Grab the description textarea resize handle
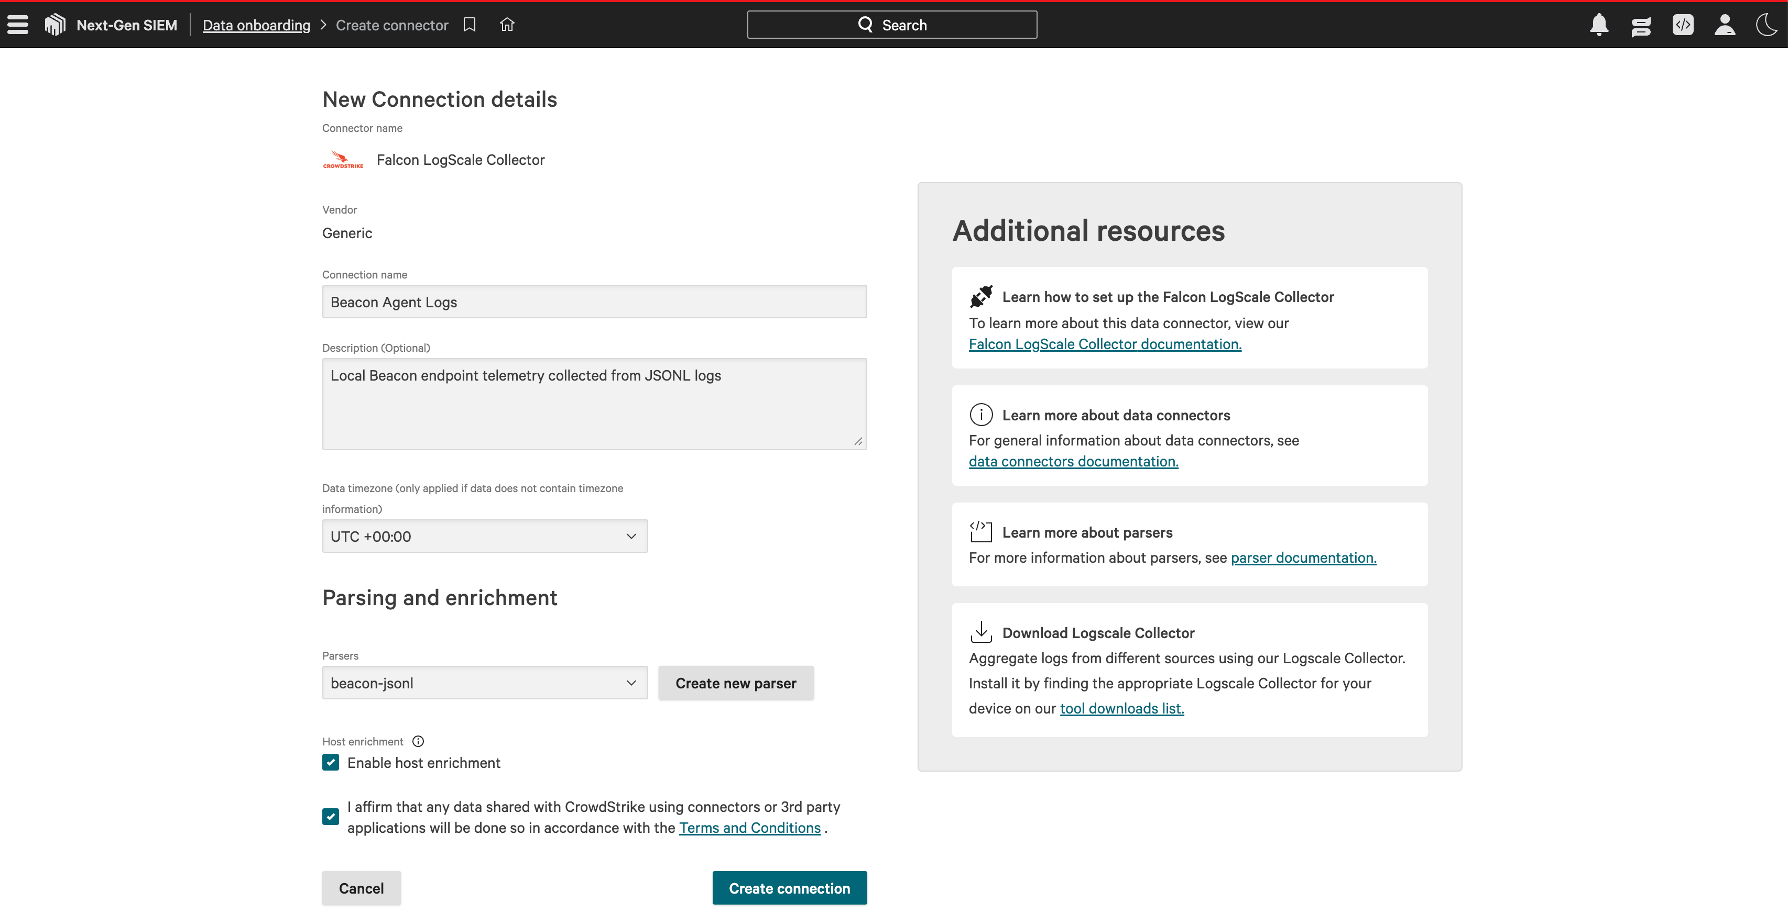Screen dimensions: 1788x914 coord(858,441)
